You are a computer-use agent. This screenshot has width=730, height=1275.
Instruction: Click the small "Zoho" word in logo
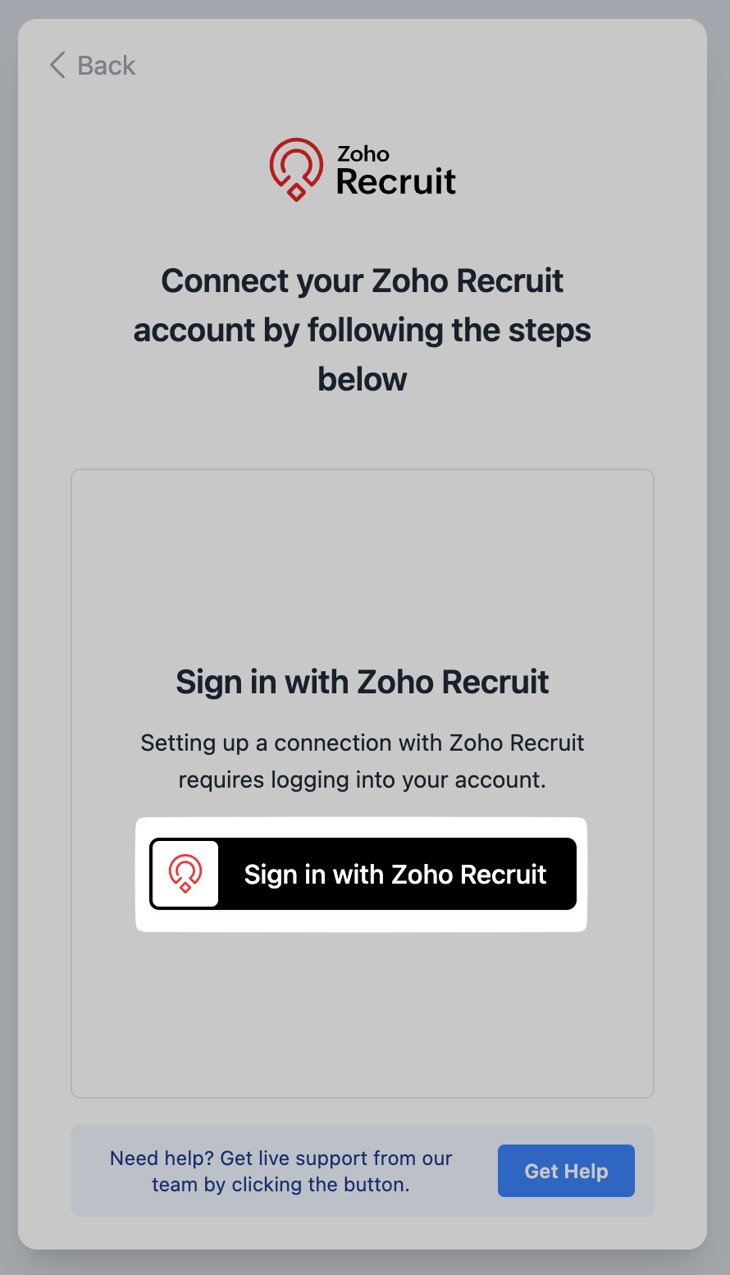point(363,154)
